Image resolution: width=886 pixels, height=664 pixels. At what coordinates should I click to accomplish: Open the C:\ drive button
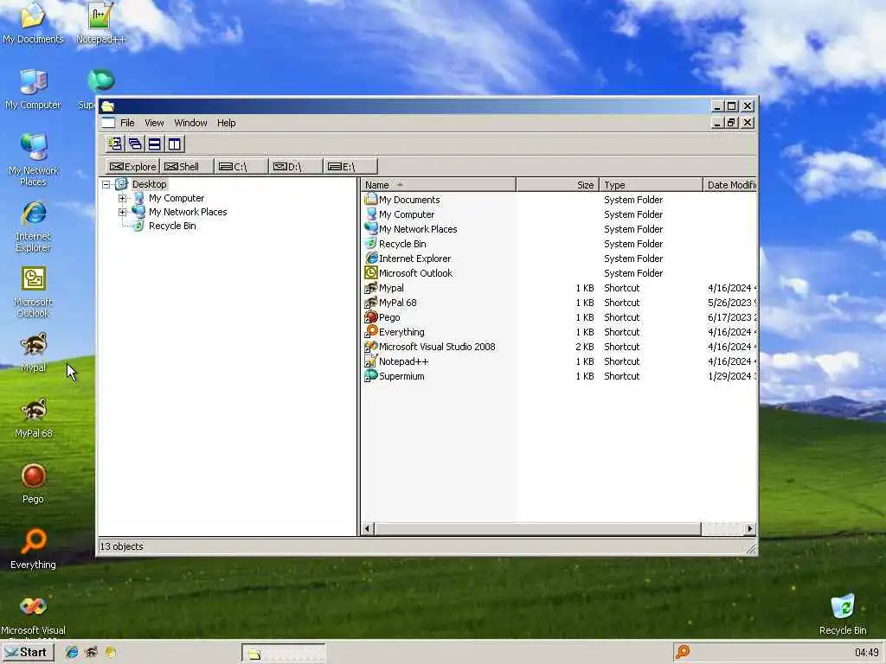click(x=241, y=167)
